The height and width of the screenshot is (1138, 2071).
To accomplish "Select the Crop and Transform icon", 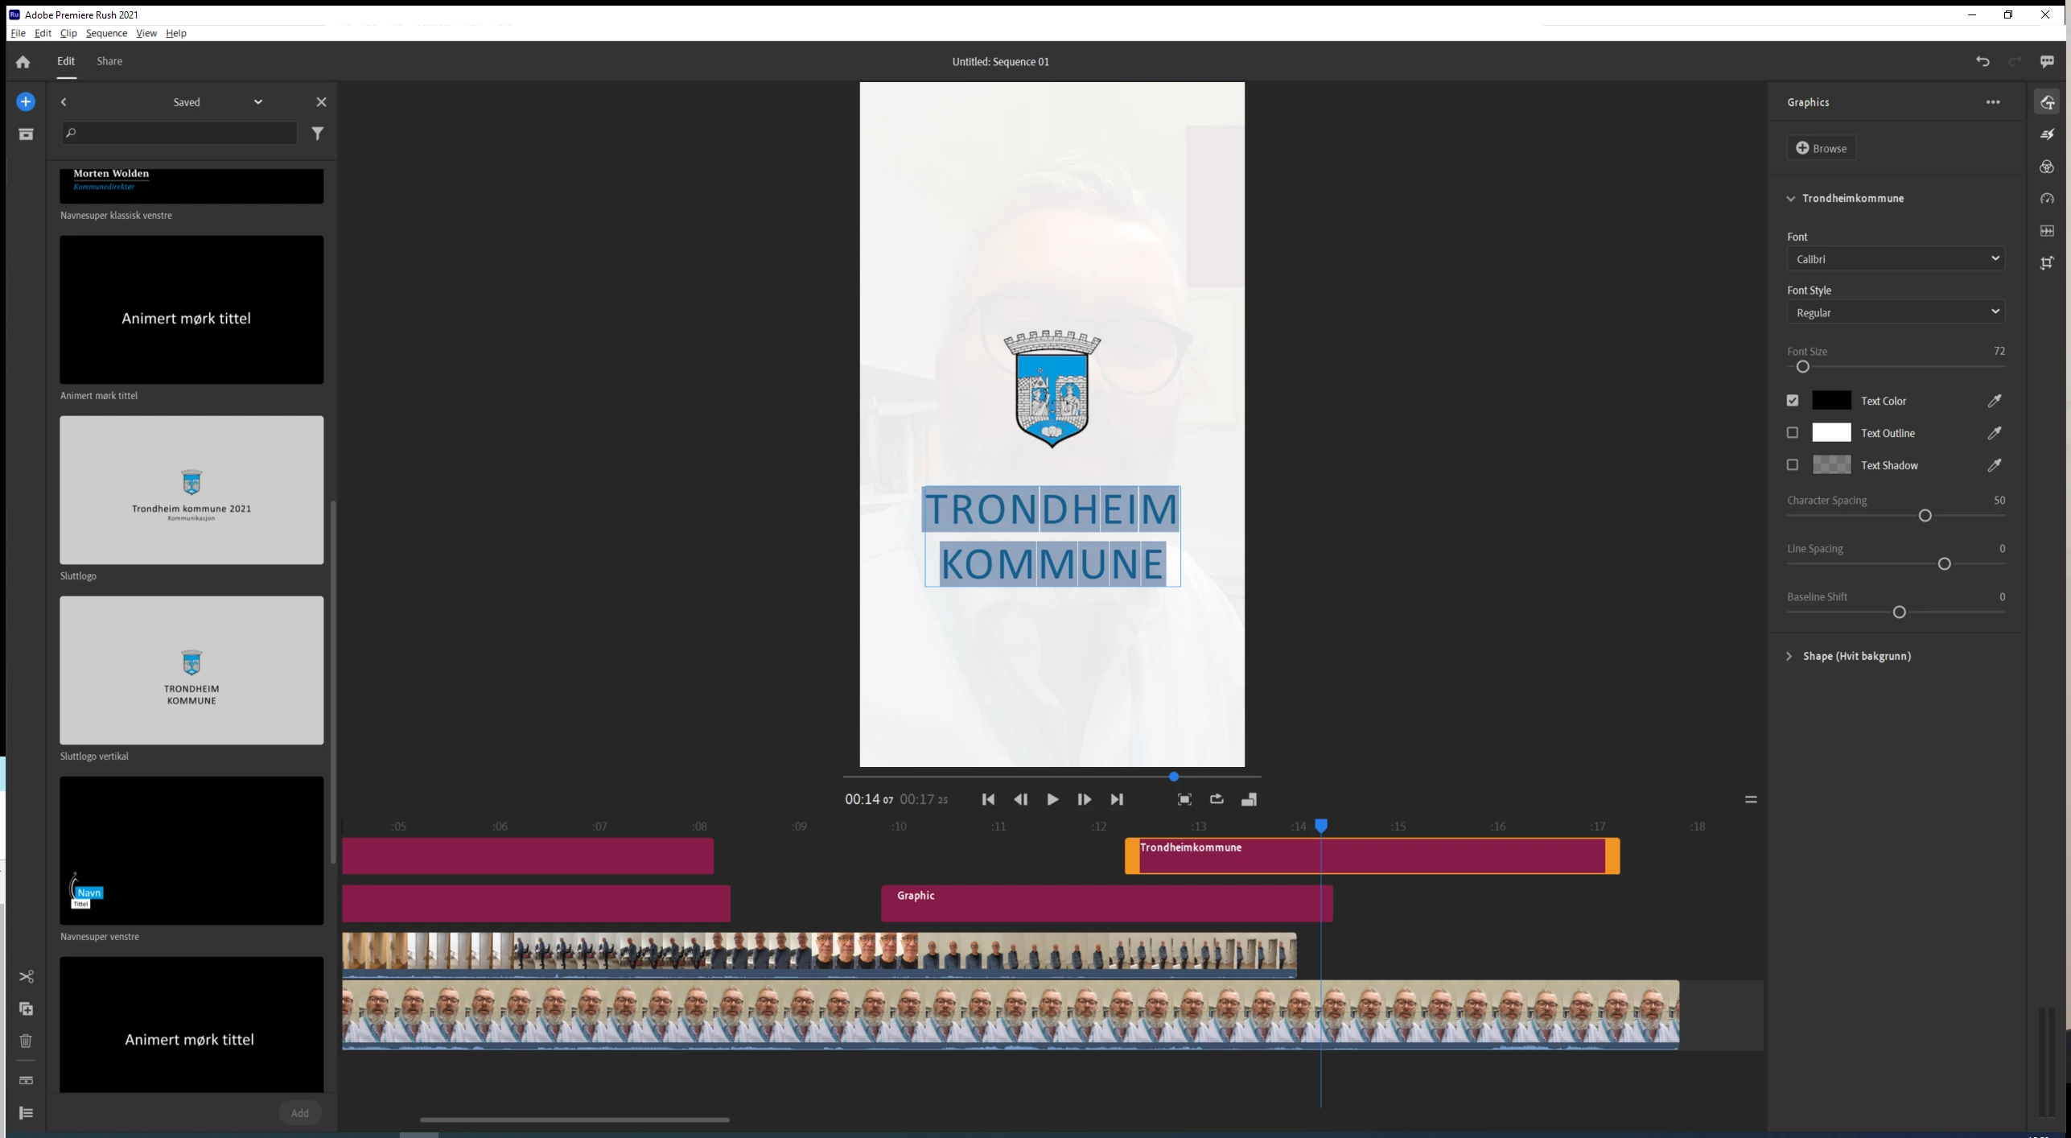I will [x=2047, y=263].
